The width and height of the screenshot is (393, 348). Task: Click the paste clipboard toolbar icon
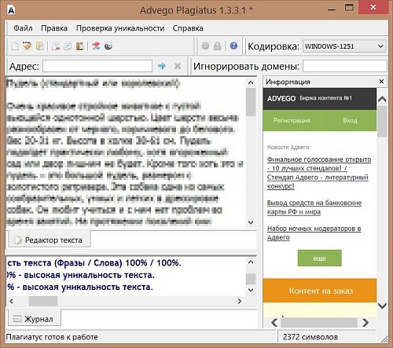tap(80, 46)
